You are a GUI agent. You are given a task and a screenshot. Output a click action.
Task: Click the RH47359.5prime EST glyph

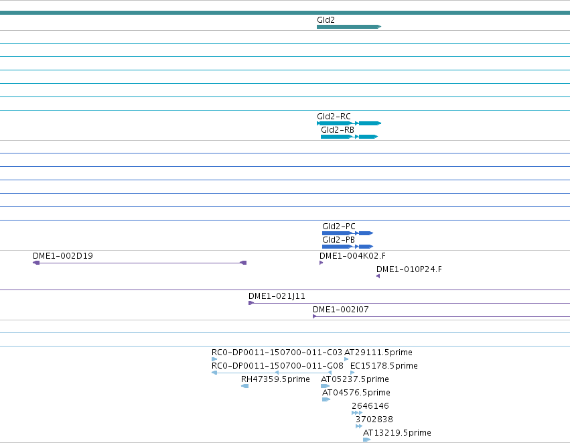pos(244,386)
